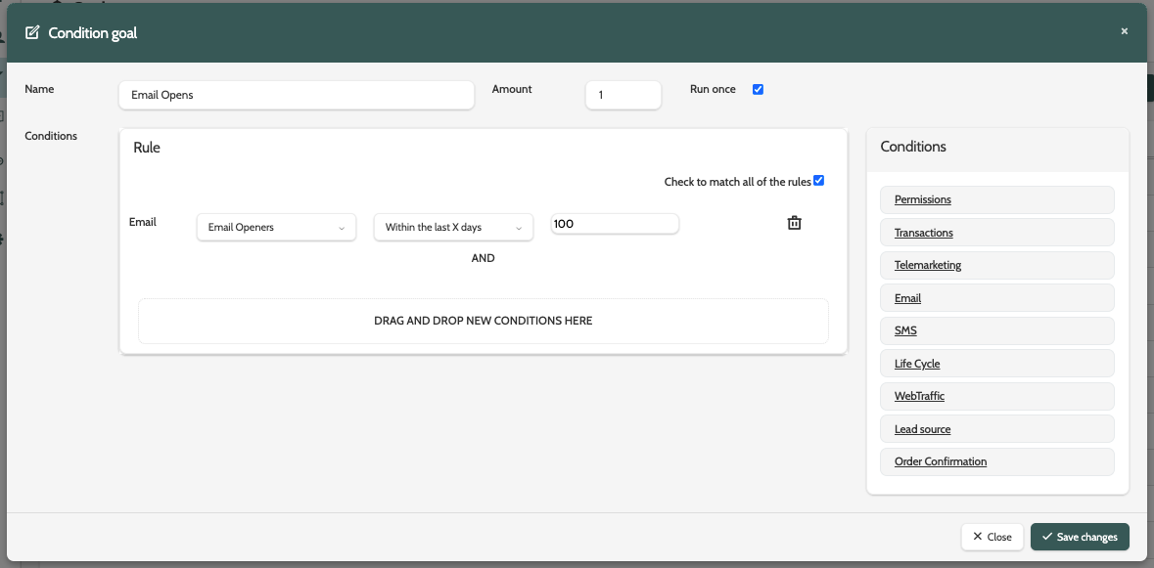Open the Email Openers dropdown
1154x568 pixels.
tap(276, 227)
